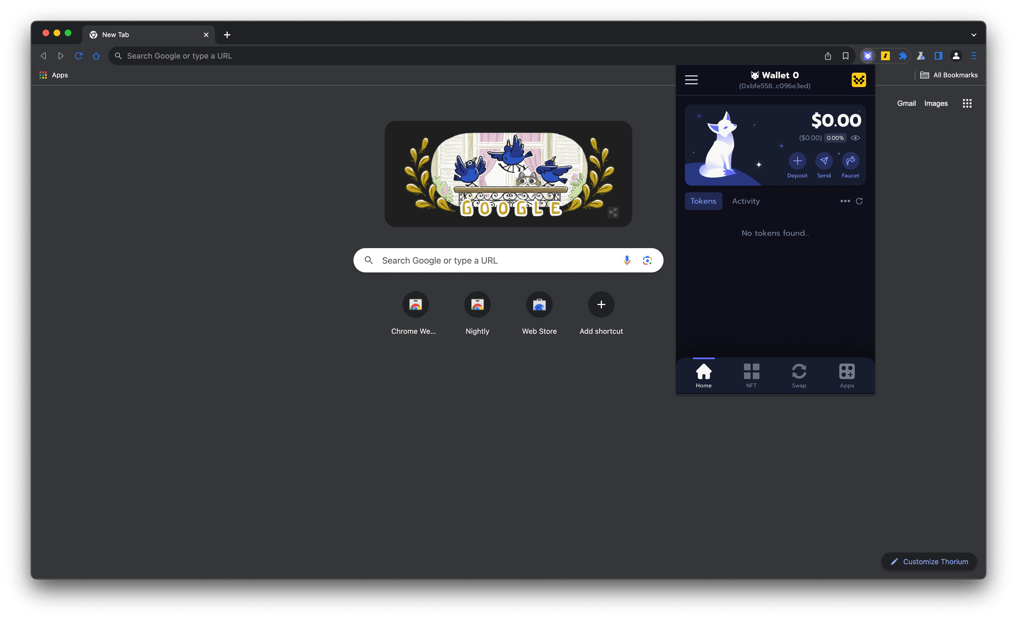Open the profile avatar menu

[x=956, y=56]
